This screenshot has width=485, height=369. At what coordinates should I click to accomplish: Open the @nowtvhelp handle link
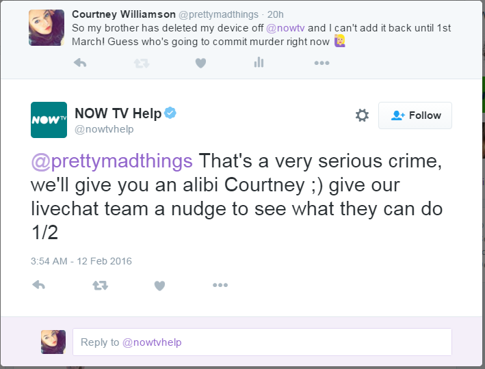tap(104, 129)
